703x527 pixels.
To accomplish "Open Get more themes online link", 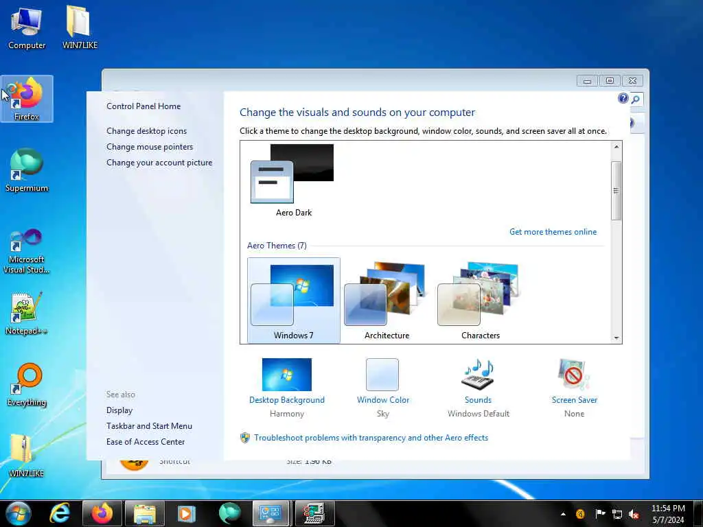I will [x=553, y=232].
